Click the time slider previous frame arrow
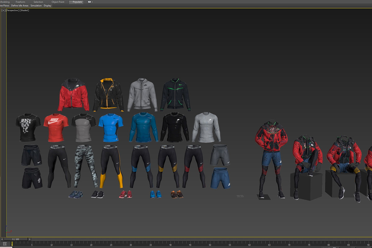The height and width of the screenshot is (248, 372). click(2, 239)
